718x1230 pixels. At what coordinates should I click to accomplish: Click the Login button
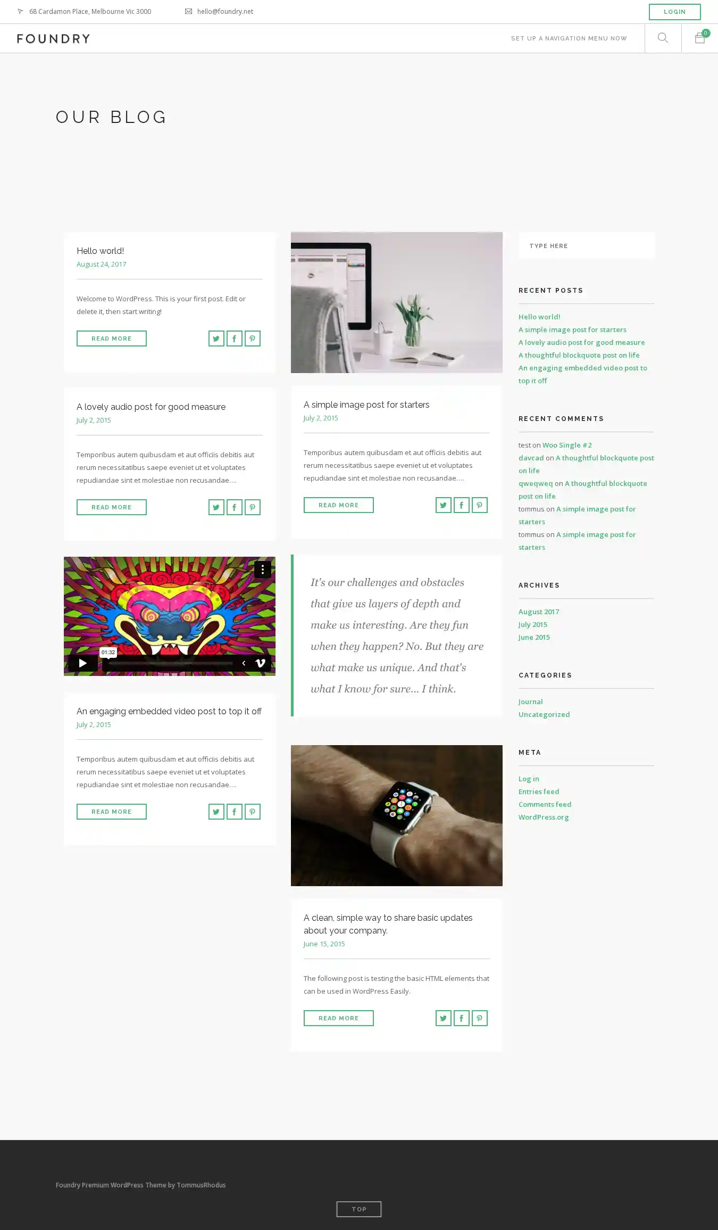pyautogui.click(x=674, y=12)
